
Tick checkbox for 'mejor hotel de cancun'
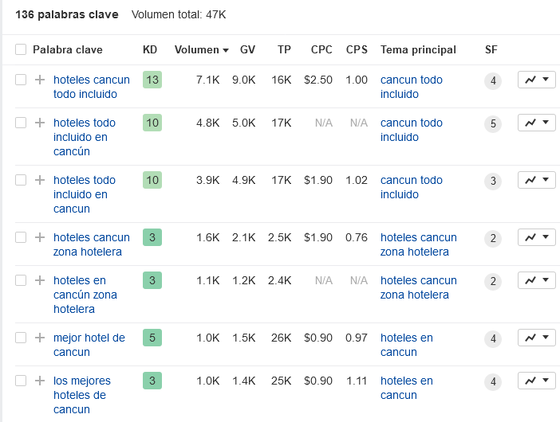point(21,338)
